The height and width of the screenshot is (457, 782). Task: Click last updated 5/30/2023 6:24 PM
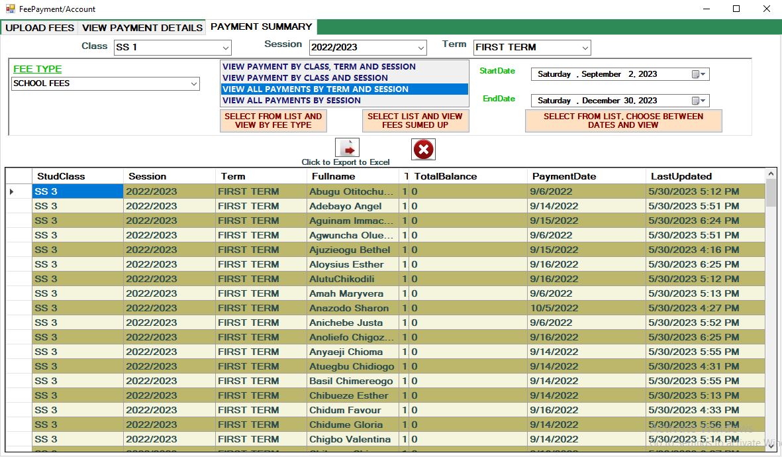pyautogui.click(x=705, y=221)
